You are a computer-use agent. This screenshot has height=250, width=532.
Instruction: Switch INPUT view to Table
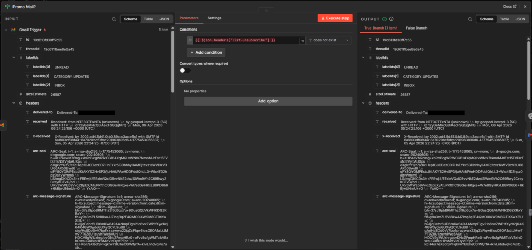148,19
